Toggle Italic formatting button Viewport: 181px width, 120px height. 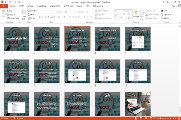click(43, 17)
